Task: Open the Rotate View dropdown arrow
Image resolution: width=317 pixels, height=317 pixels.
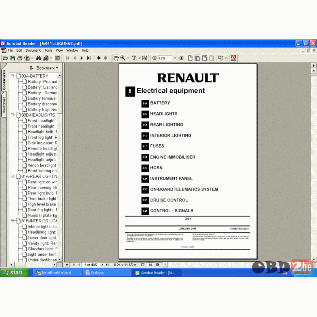Action: [226, 58]
